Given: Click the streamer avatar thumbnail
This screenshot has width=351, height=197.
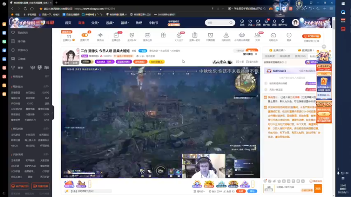Looking at the screenshot, I should coord(71,56).
